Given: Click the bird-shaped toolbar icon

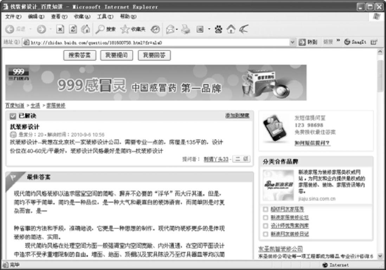Looking at the screenshot, I should 244,29.
